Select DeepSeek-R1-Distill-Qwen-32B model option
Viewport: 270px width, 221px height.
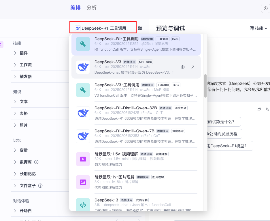[x=136, y=113]
